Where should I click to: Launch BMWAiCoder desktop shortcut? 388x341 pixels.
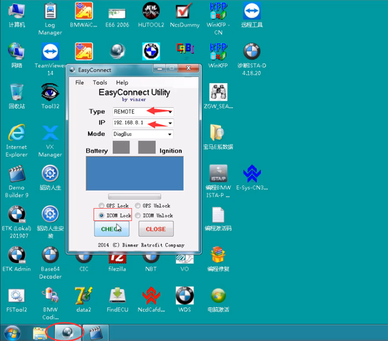click(84, 15)
